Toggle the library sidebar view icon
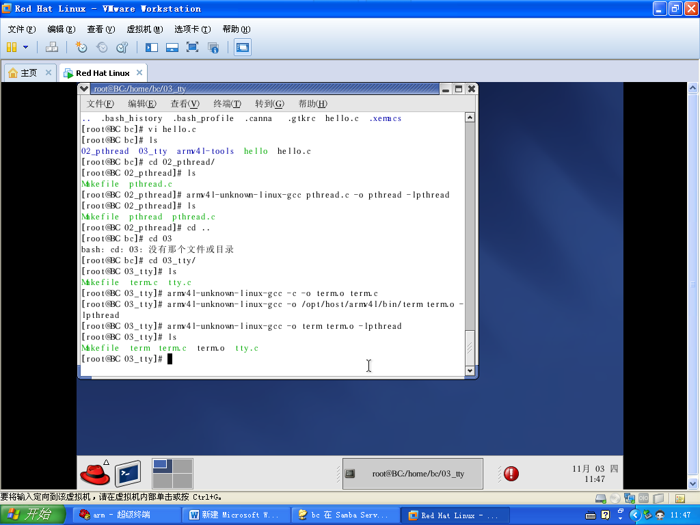The image size is (700, 525). coord(151,47)
